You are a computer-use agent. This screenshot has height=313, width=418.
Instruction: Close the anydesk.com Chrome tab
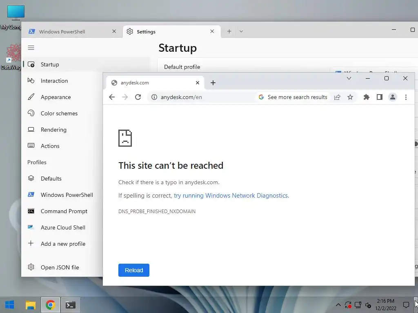point(197,83)
